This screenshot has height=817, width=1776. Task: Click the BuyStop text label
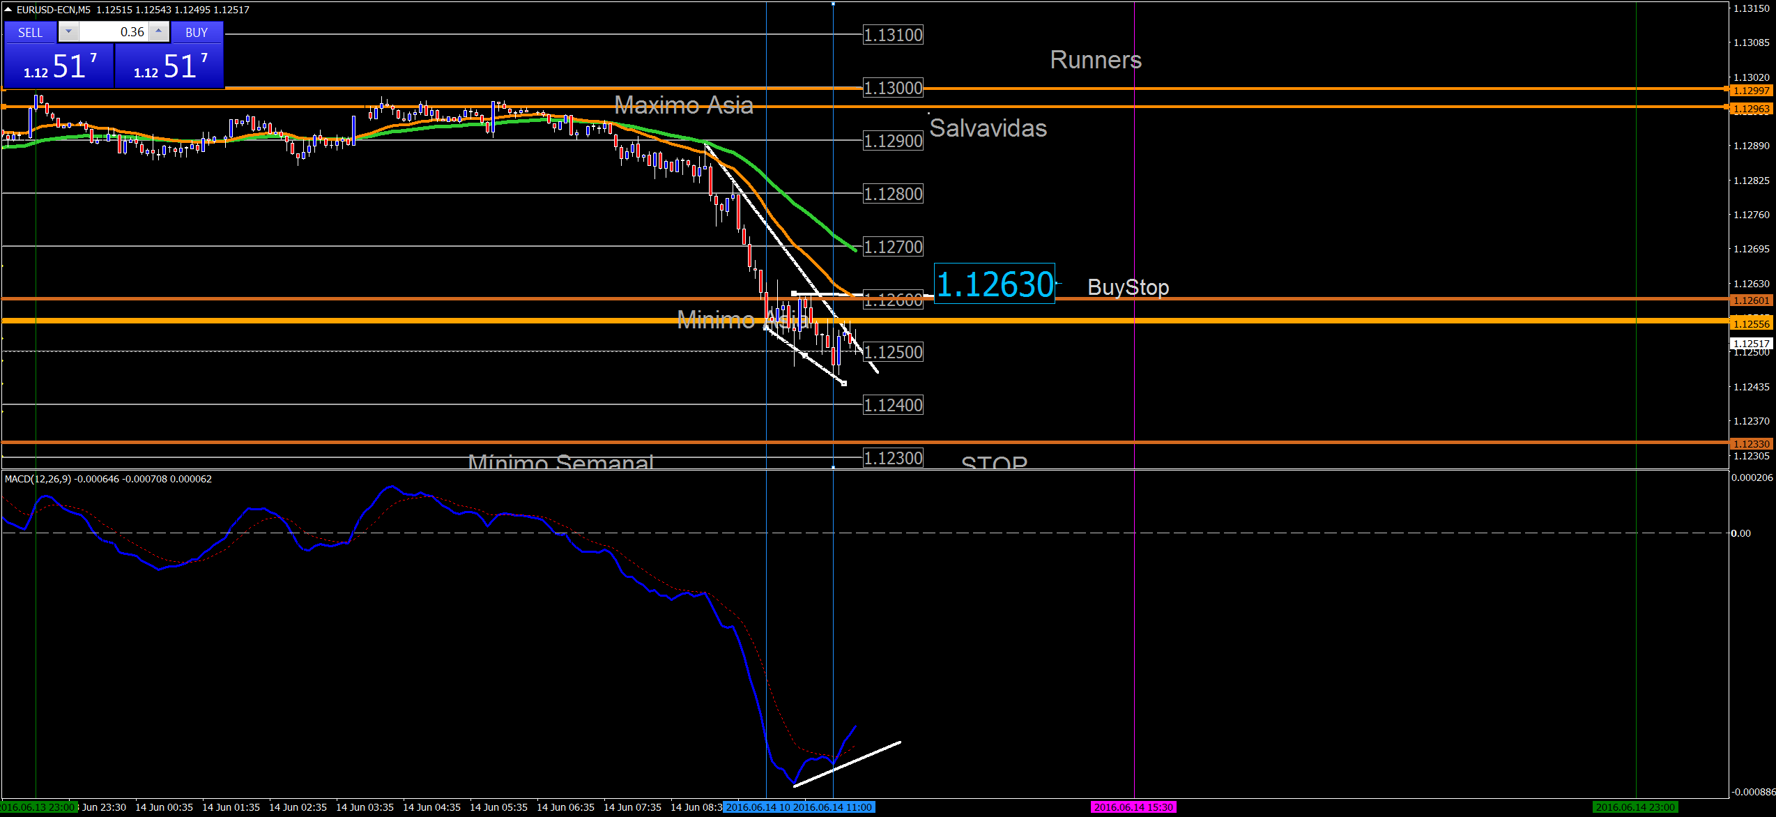[x=1128, y=287]
